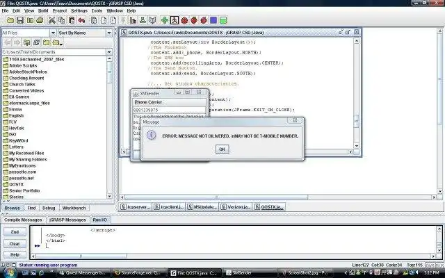Click Clear button in Run I/O panel
Viewport: 445px width, 278px height.
coord(15,244)
